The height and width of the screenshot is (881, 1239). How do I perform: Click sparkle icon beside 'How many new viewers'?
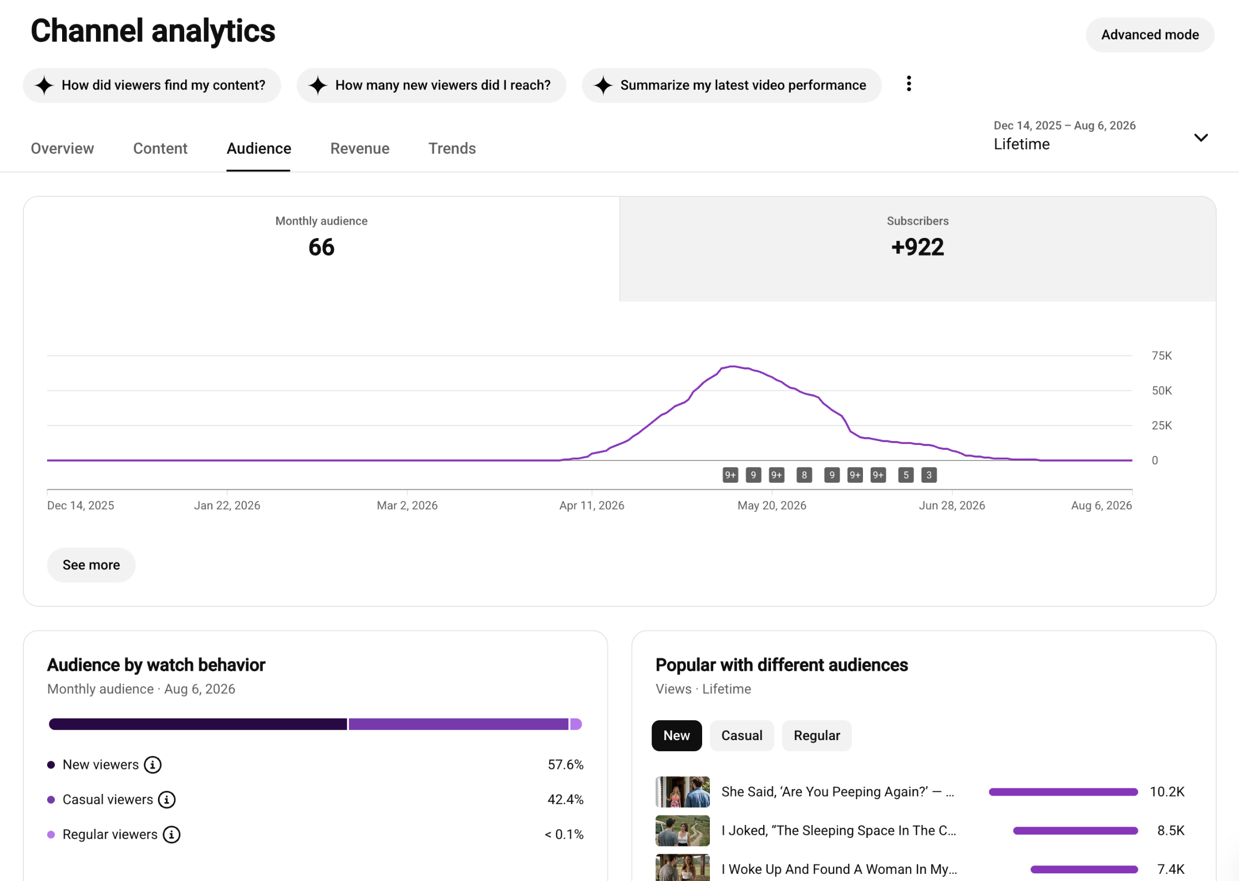(x=318, y=85)
